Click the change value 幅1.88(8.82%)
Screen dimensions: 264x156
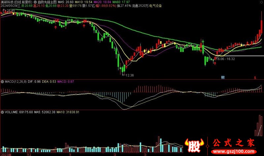(x=106, y=6)
